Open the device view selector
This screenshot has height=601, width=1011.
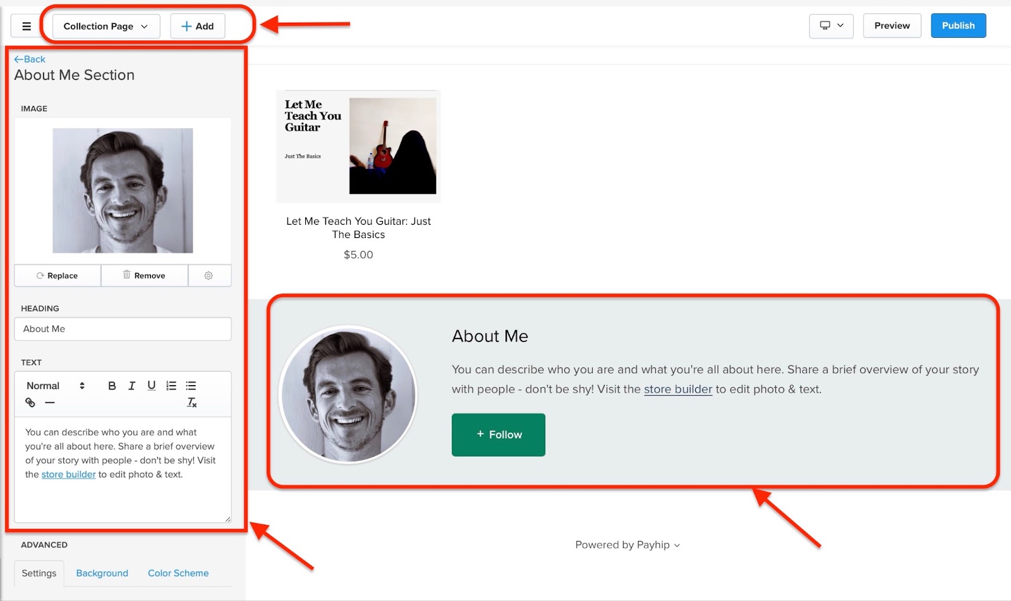pyautogui.click(x=831, y=26)
